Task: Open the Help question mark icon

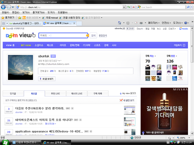Action: [x=186, y=23]
